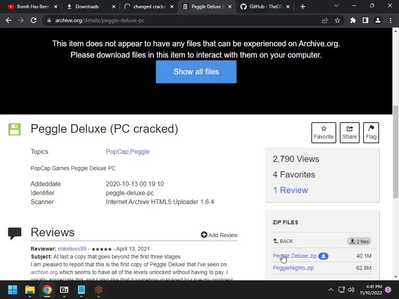
Task: Open File Explorer from the taskbar
Action: tap(30, 290)
